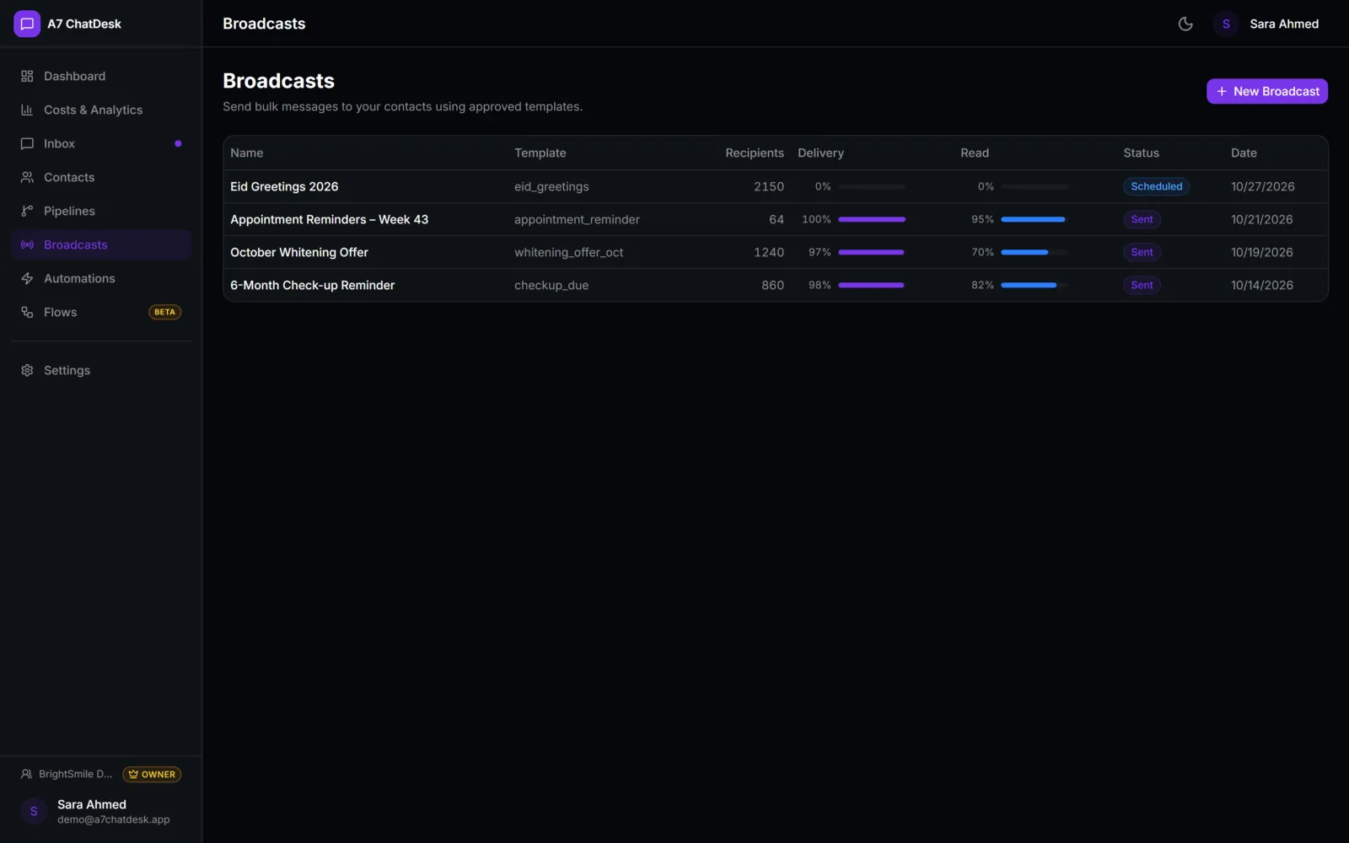Viewport: 1349px width, 843px height.
Task: Click the Costs & Analytics chart icon
Action: coord(27,110)
